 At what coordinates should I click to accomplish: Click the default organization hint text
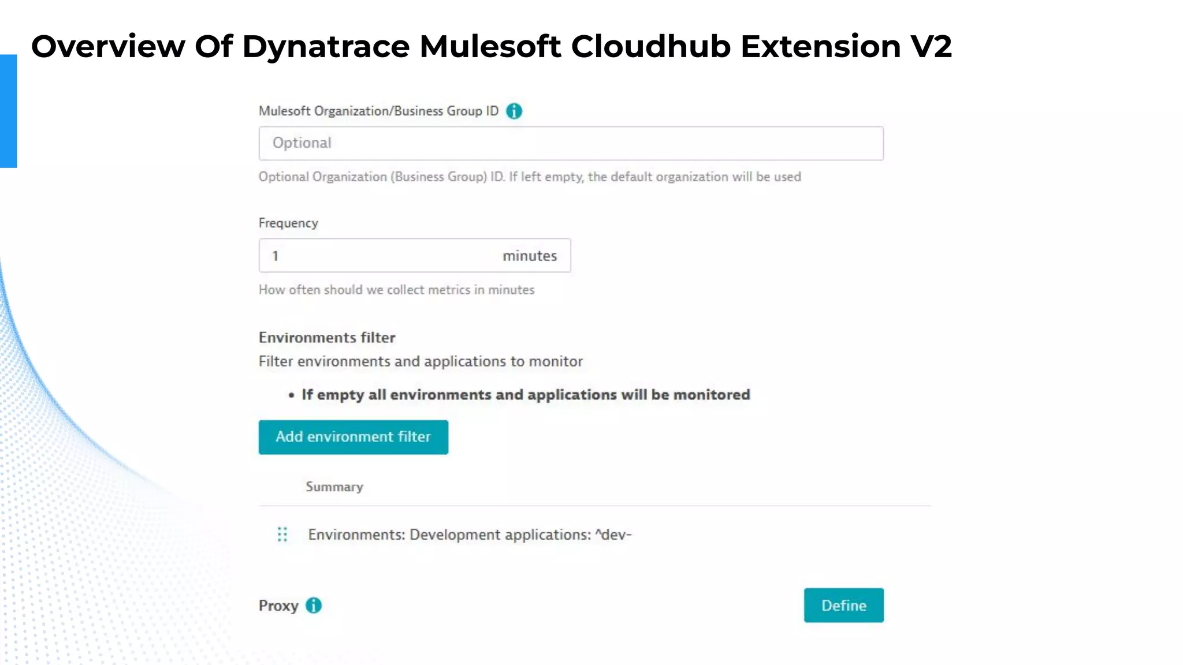point(529,177)
